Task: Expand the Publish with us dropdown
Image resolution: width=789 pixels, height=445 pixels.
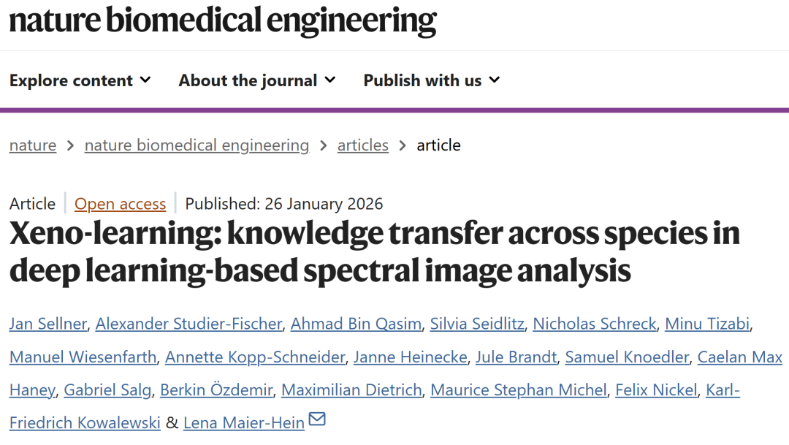Action: pos(432,80)
